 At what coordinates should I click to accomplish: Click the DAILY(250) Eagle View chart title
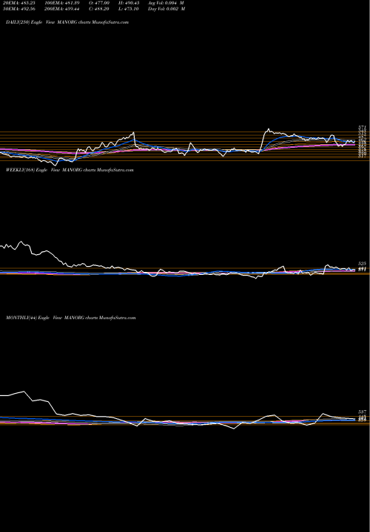coord(67,22)
